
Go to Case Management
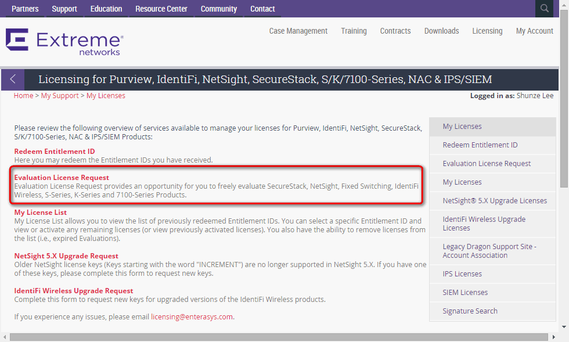[298, 31]
